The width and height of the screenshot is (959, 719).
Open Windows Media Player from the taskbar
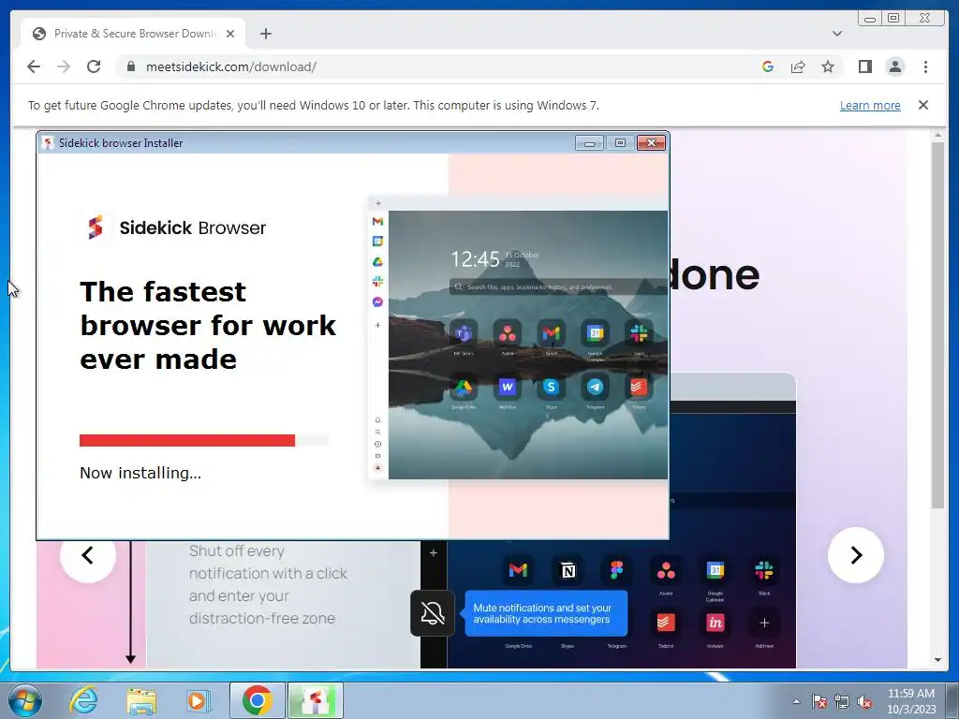pyautogui.click(x=198, y=700)
